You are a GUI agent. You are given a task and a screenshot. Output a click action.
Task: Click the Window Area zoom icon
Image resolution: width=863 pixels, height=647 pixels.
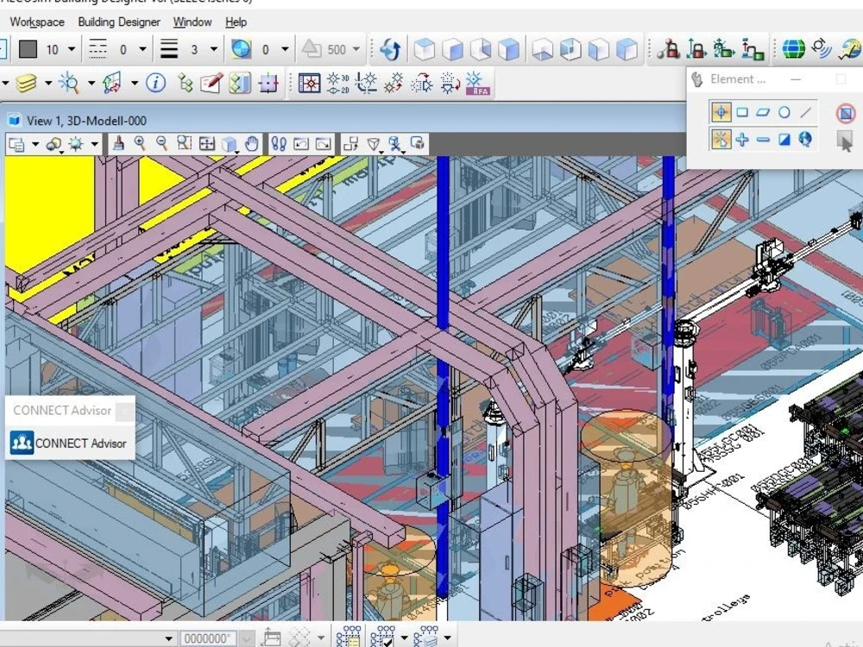point(184,144)
